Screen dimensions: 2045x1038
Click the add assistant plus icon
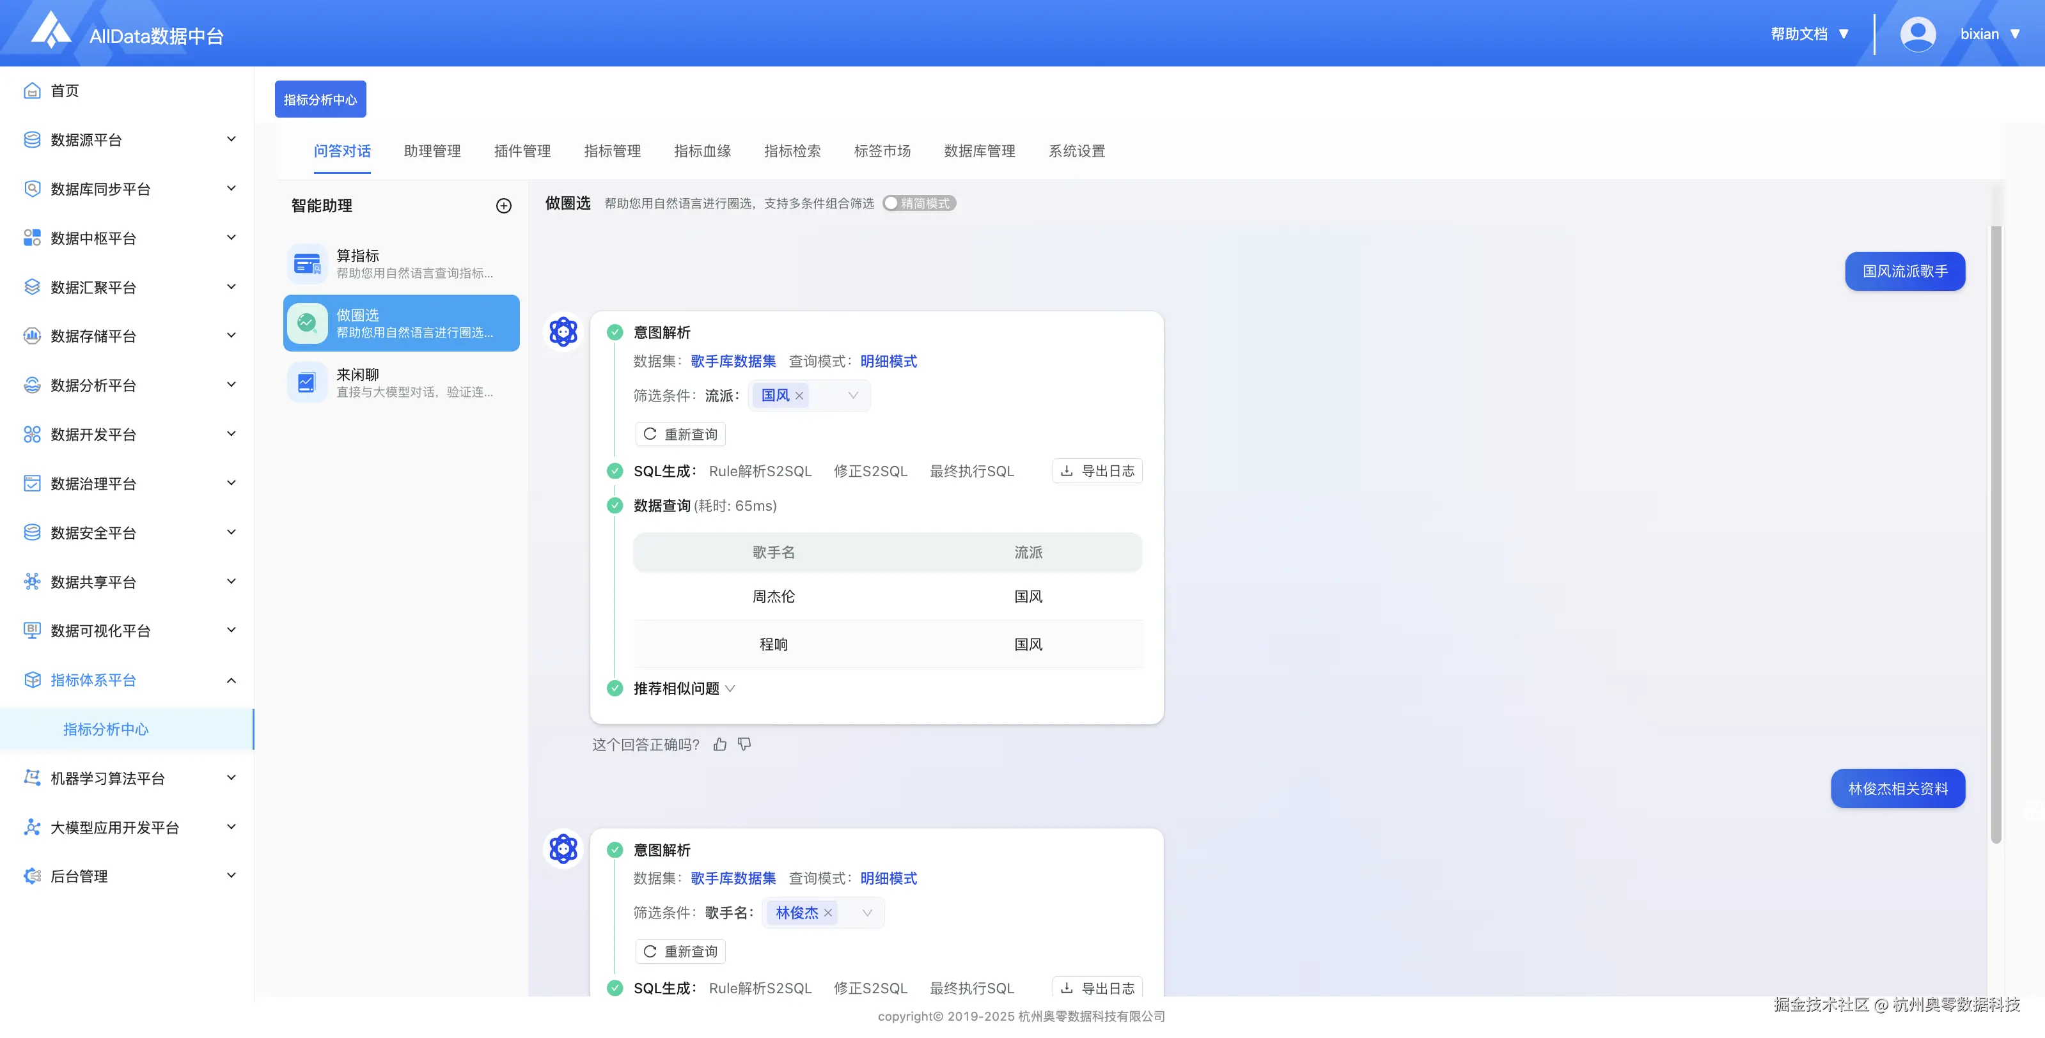coord(503,206)
